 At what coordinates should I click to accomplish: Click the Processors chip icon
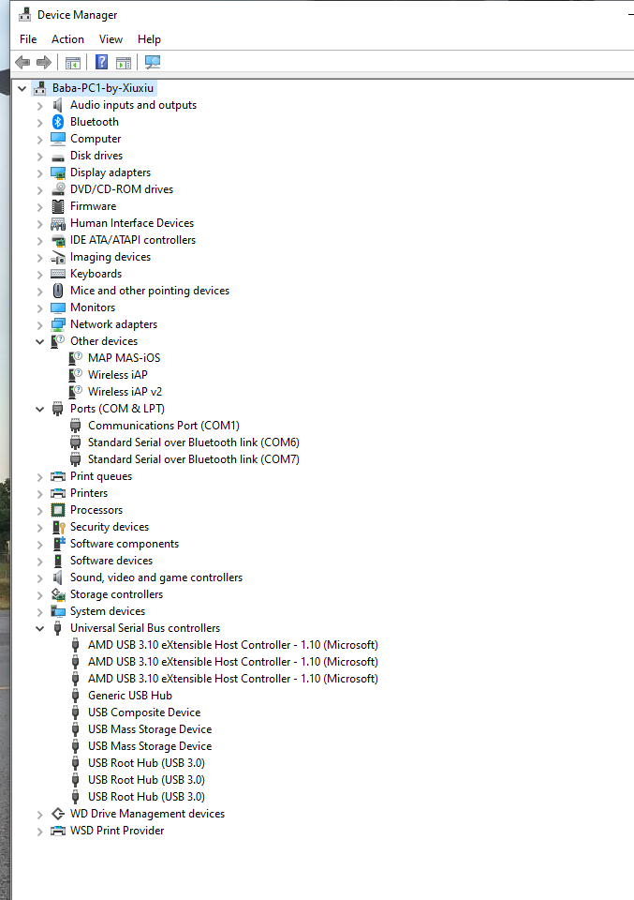click(58, 510)
